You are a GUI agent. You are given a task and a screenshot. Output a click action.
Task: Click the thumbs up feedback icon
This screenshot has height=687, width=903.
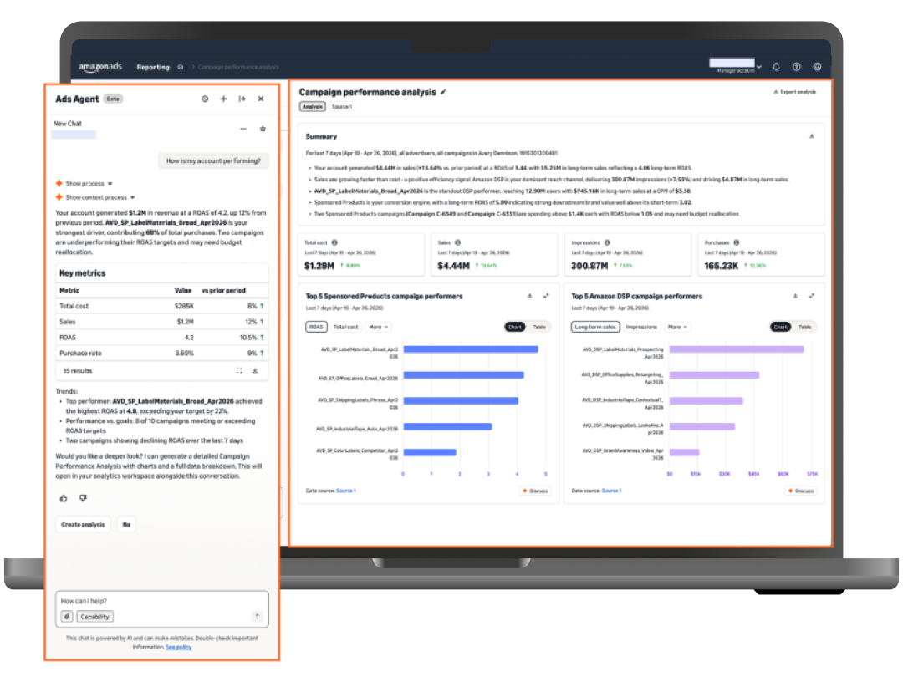[64, 498]
